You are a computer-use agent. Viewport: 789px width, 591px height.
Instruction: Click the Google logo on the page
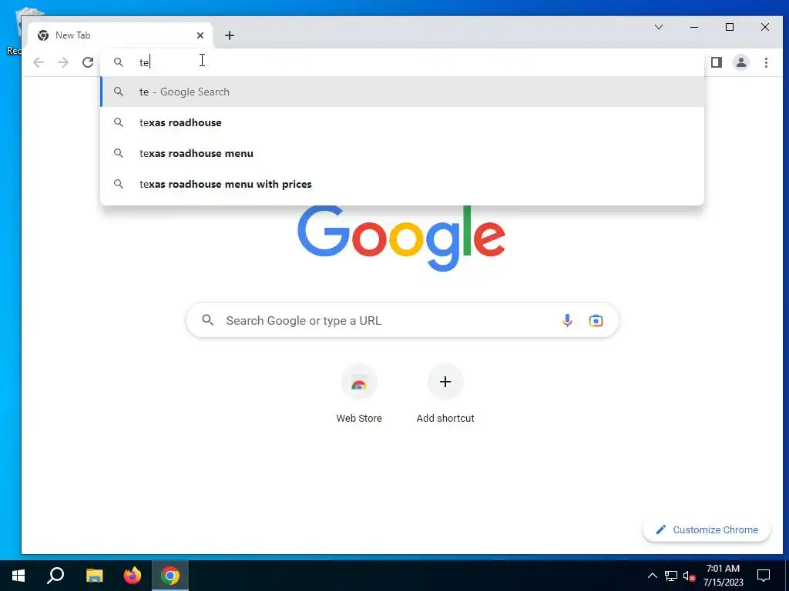click(401, 239)
